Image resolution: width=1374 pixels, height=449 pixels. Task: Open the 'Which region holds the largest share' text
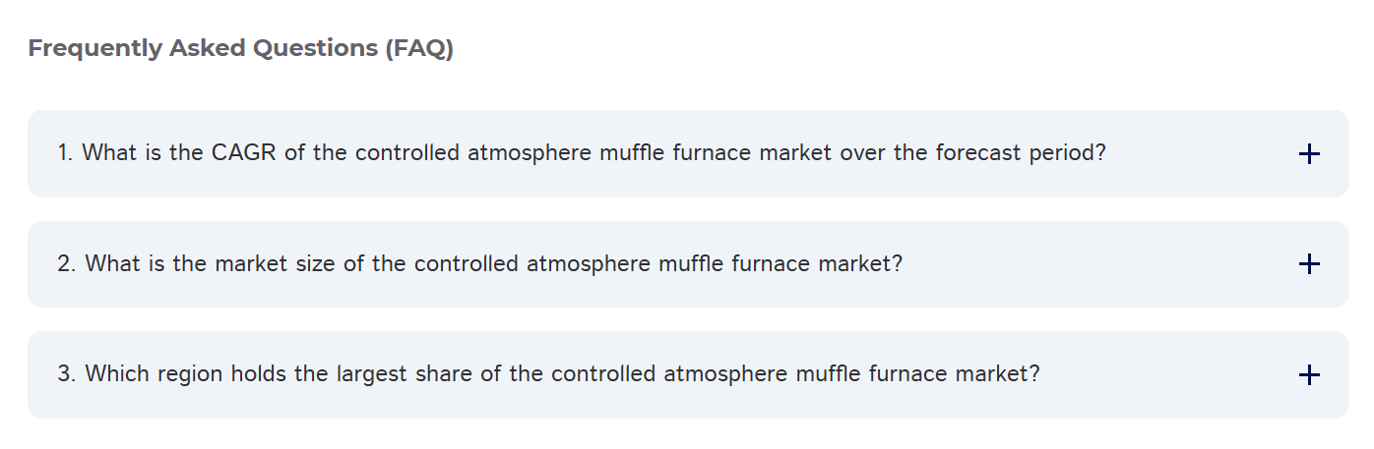548,374
